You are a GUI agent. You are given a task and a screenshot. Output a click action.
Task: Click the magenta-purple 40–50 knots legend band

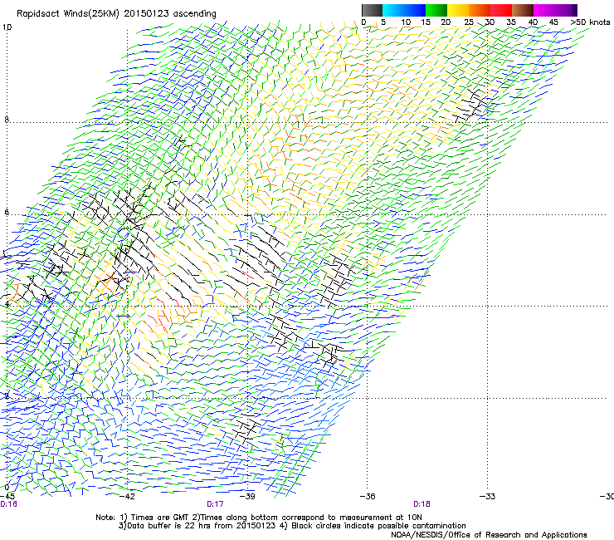[555, 10]
